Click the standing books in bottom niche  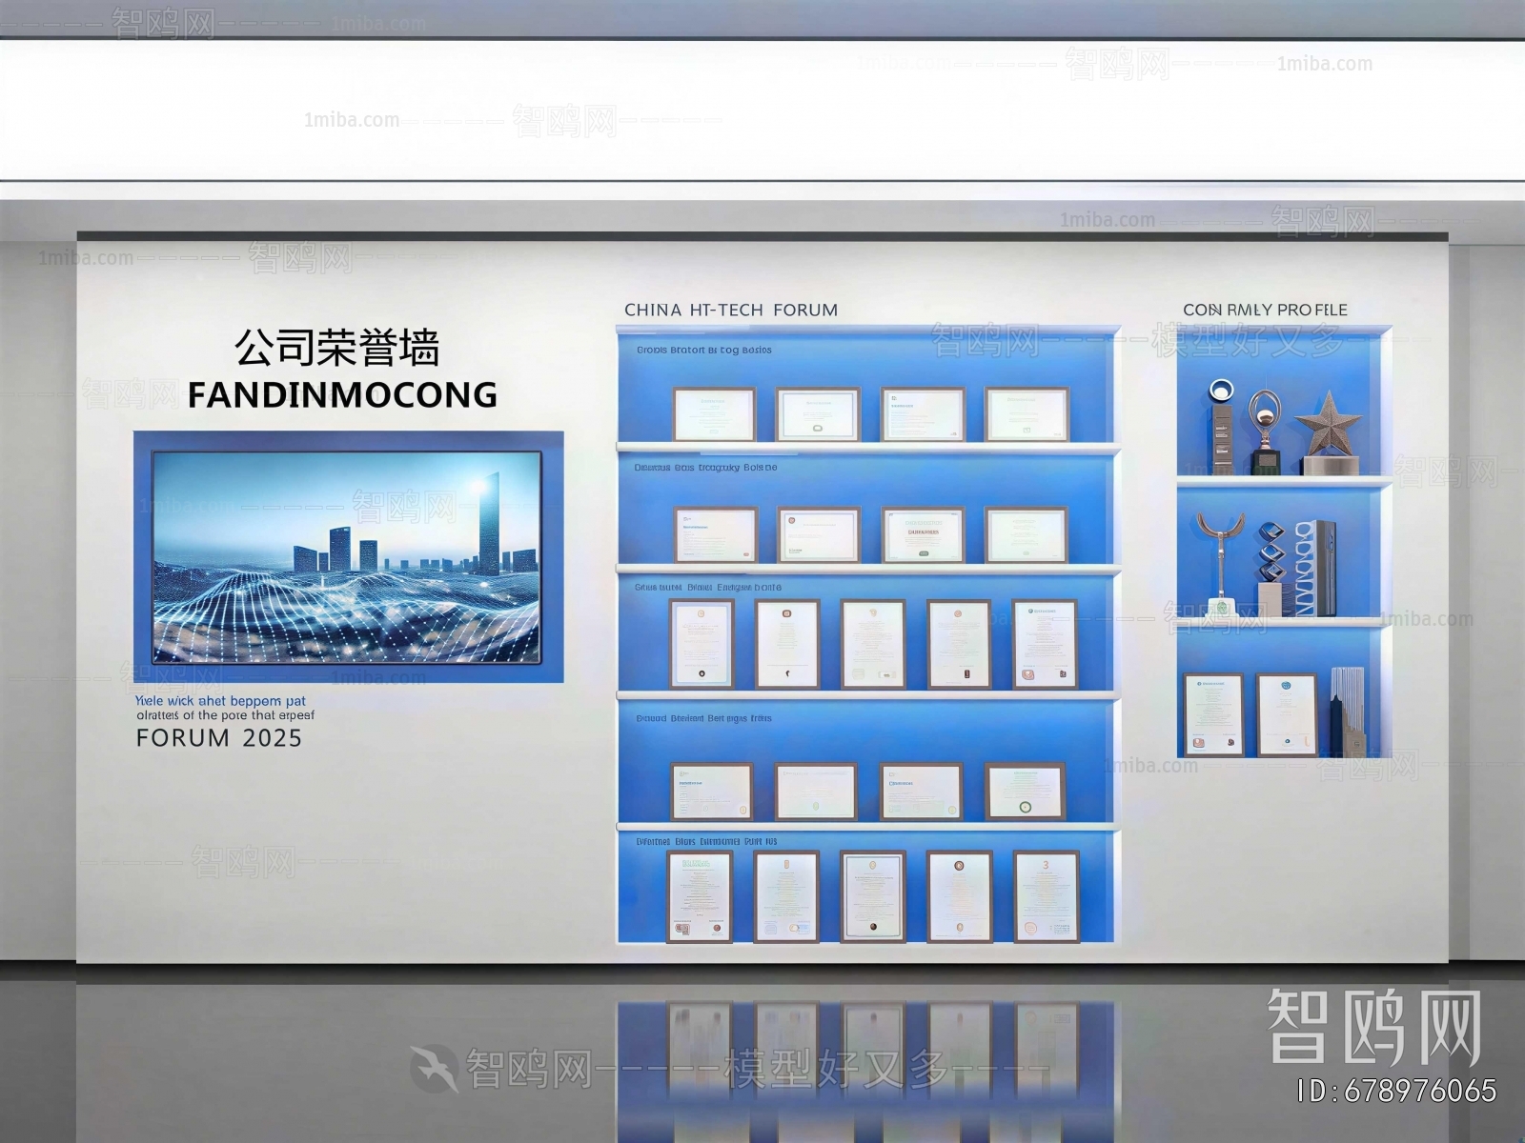pos(1348,710)
